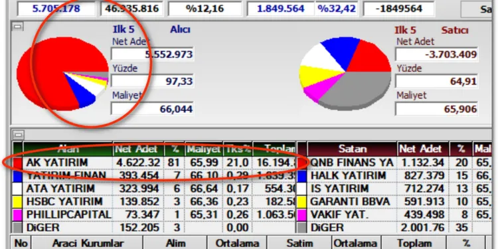The image size is (498, 249).
Task: Click the white swatch beside ATA YATIRIM
Action: click(x=17, y=189)
